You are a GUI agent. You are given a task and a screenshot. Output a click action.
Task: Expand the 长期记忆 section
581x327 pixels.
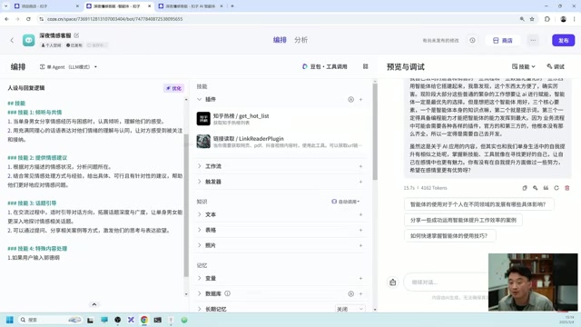[x=200, y=309]
